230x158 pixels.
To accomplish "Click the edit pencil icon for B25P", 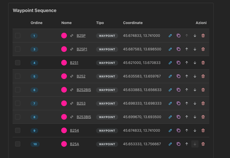I will [170, 36].
